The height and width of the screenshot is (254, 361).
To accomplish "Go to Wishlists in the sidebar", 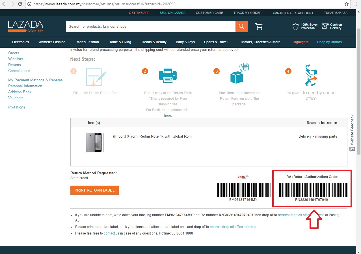I will (x=16, y=59).
